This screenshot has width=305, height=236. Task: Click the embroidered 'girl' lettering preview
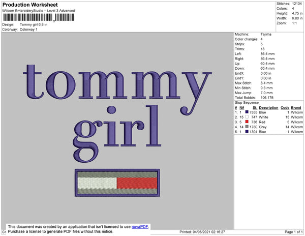[x=117, y=134]
